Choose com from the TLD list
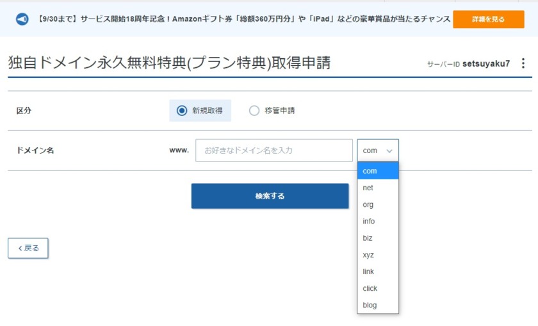This screenshot has width=538, height=326. [x=378, y=171]
